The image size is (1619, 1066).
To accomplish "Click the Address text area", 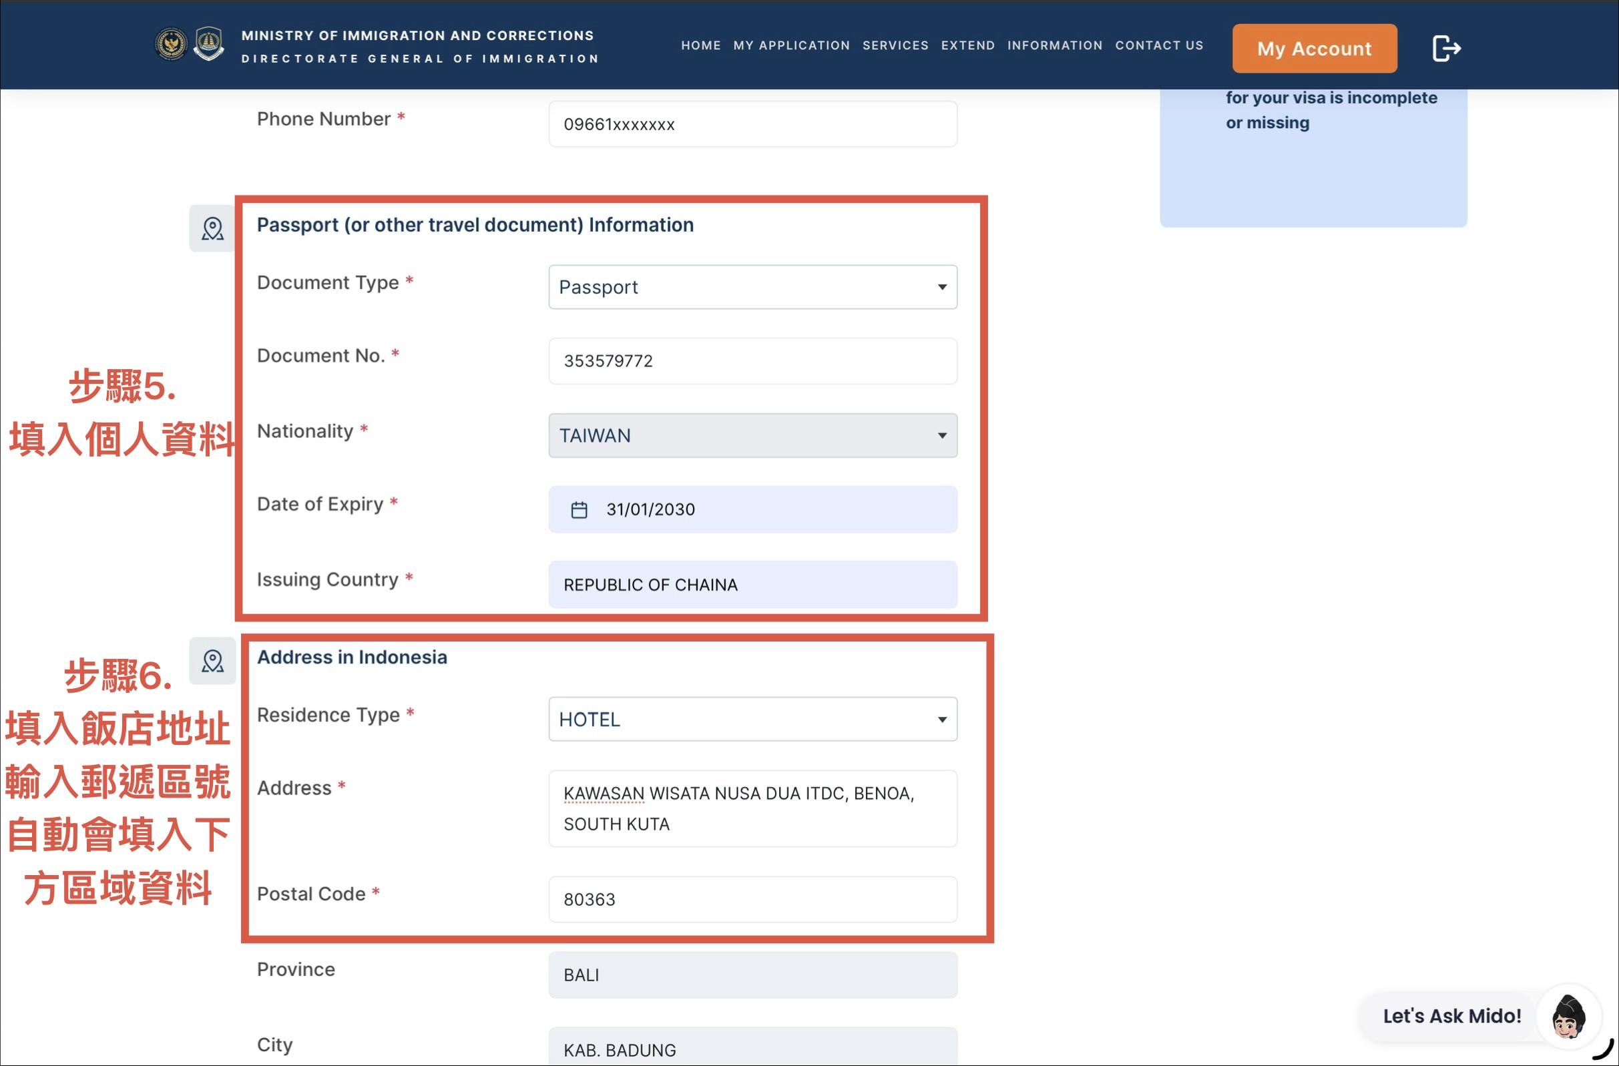I will (x=752, y=809).
